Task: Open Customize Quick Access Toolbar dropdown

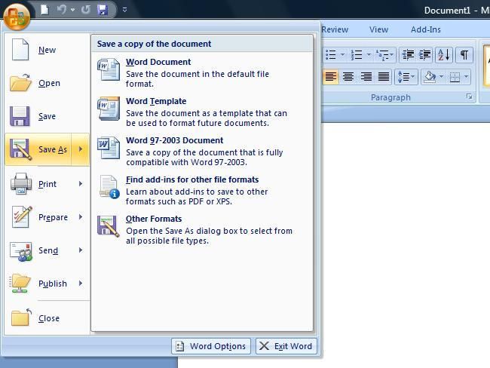Action: point(124,10)
